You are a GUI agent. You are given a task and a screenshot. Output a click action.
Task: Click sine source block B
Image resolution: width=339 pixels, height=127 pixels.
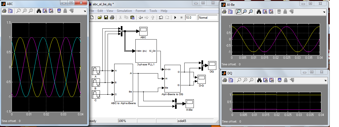pos(96,82)
